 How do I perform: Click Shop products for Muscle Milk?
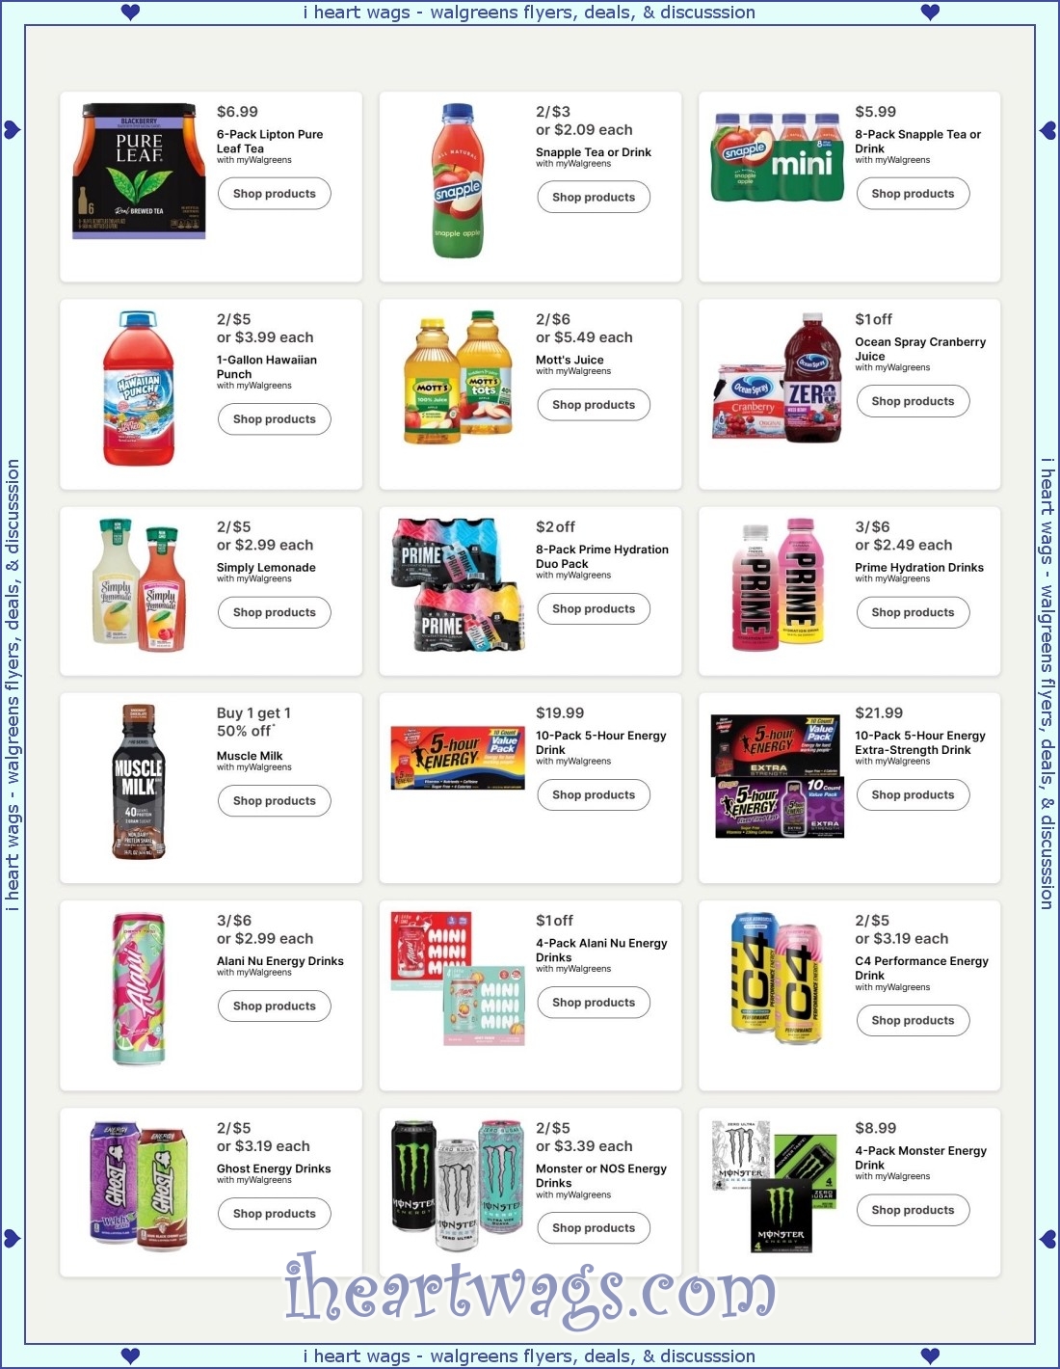[x=275, y=801]
